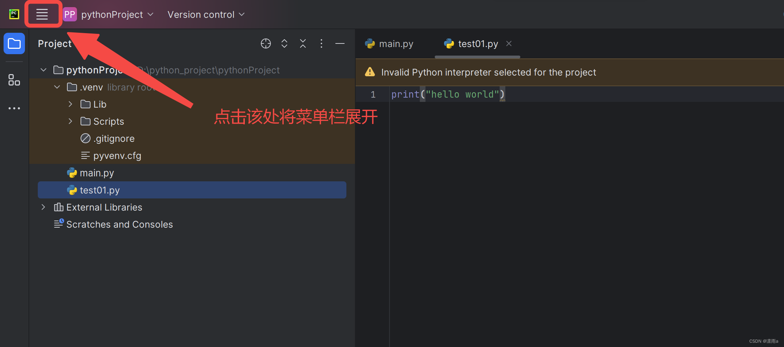Click the PyCharm logo icon
784x347 pixels.
(x=14, y=14)
